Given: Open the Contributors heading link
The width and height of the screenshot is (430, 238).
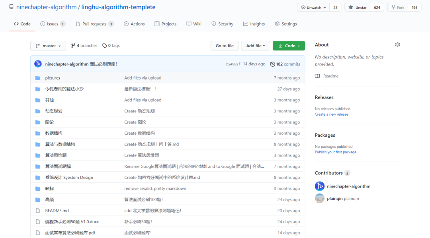Looking at the screenshot, I should [x=332, y=173].
